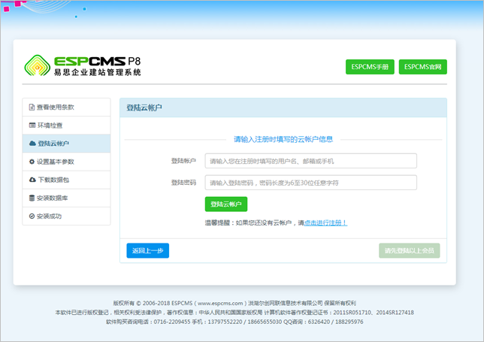This screenshot has height=342, width=484.
Task: Select the 下载数据包 step
Action: coord(66,180)
